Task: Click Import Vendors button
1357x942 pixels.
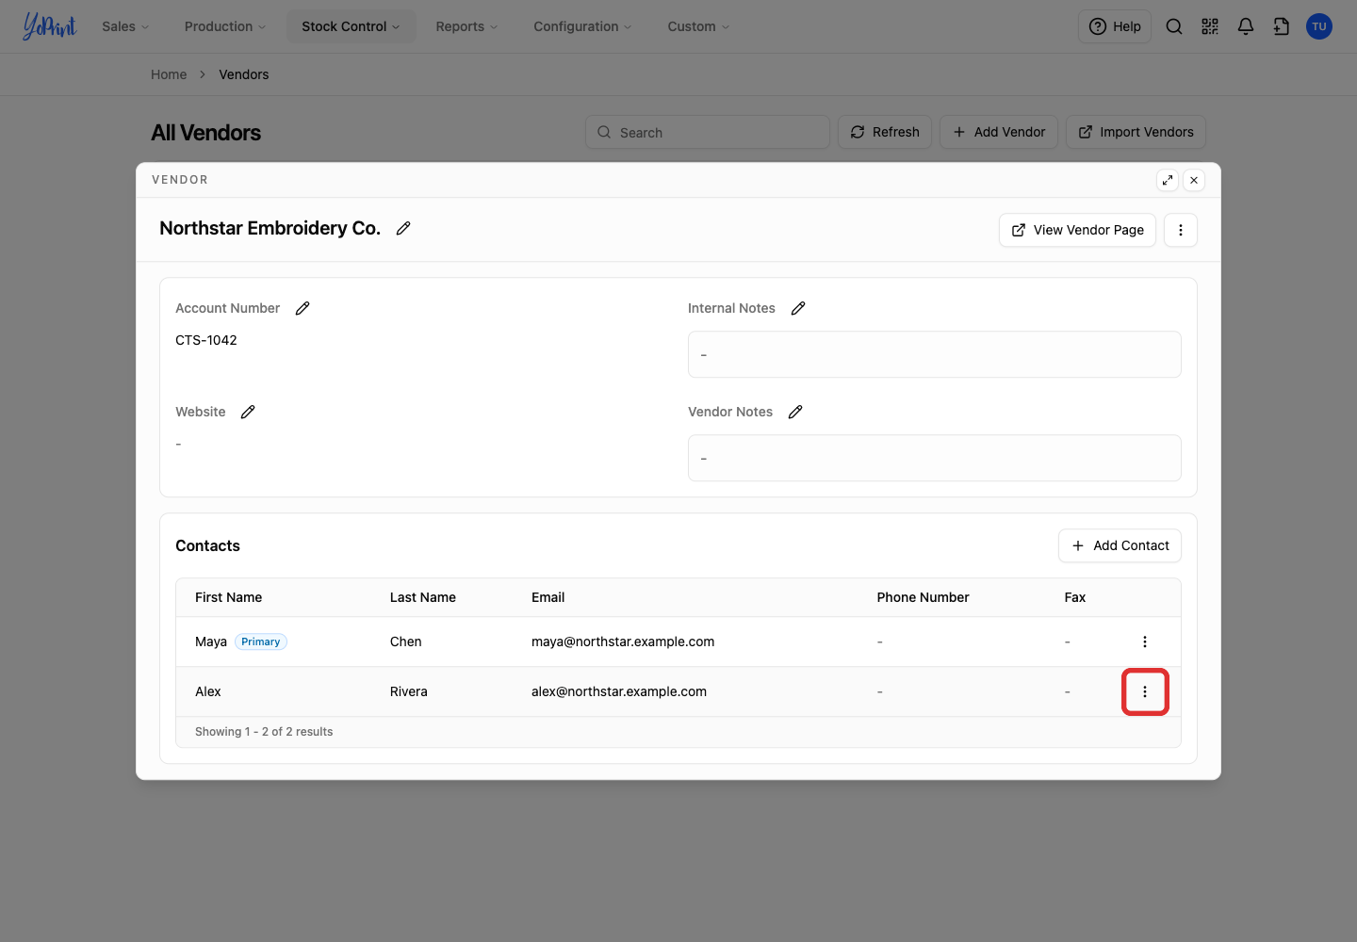Action: 1136,132
